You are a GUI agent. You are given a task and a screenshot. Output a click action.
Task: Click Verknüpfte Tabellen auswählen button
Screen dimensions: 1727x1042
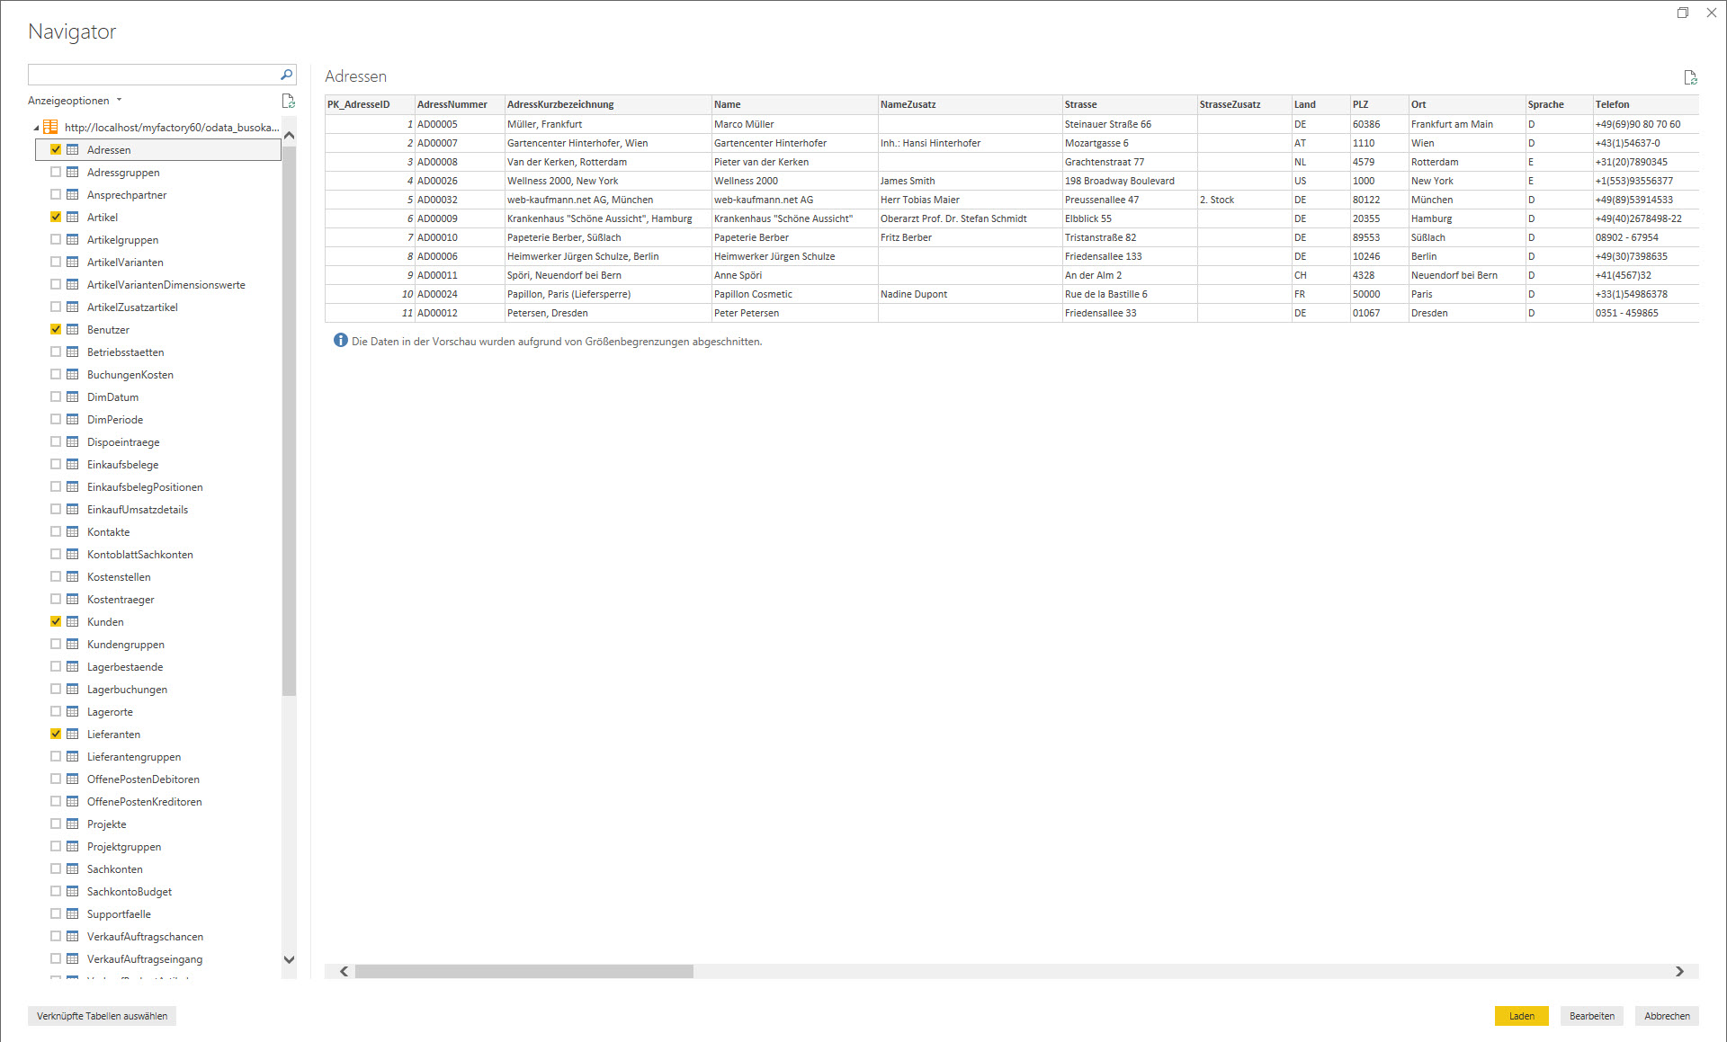tap(102, 1016)
